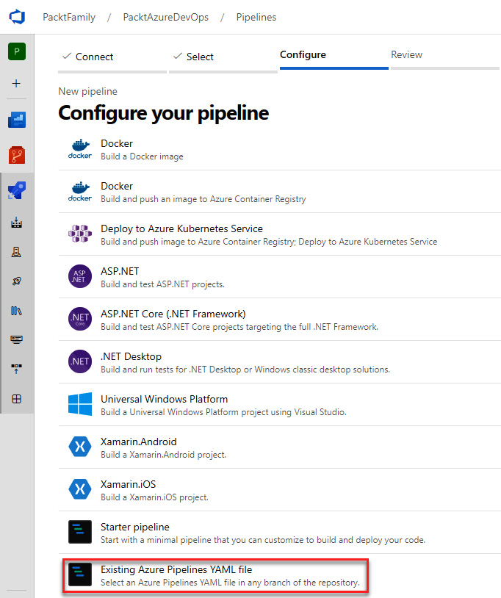The height and width of the screenshot is (598, 501).
Task: Open the grid icon at sidebar bottom
Action: pos(16,399)
